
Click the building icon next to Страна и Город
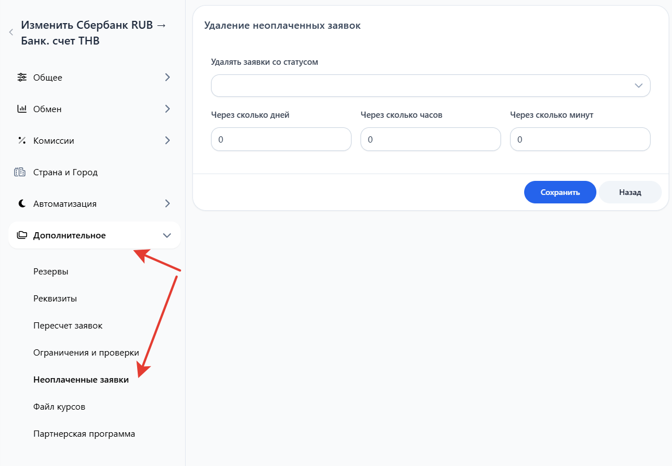tap(20, 172)
